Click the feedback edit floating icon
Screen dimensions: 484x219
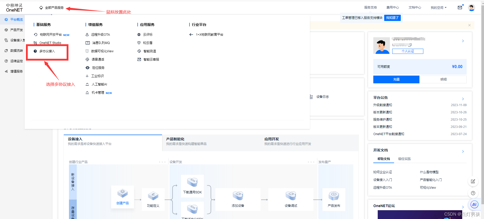473,181
